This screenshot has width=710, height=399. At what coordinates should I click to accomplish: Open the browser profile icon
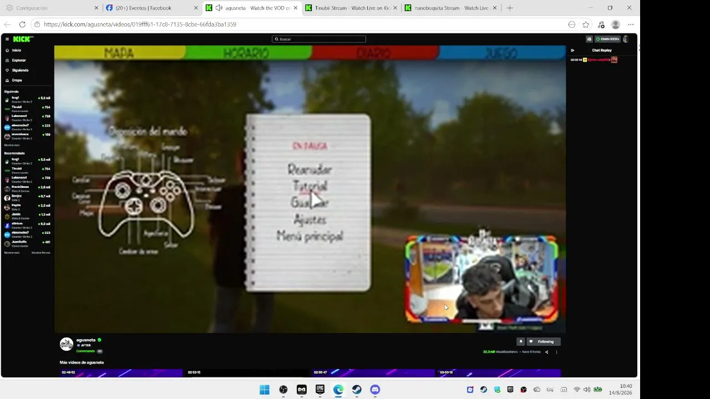tap(615, 24)
